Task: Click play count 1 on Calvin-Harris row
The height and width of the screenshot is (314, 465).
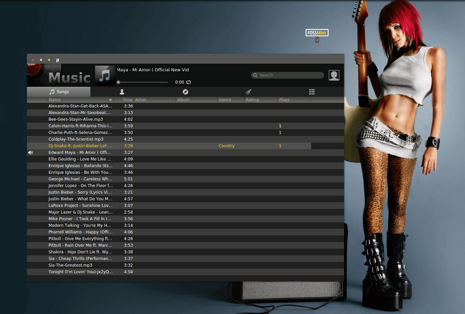Action: pos(280,126)
